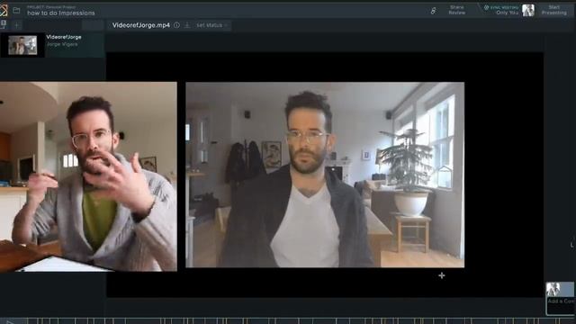576x324 pixels.
Task: Click the video player viewport
Action: pyautogui.click(x=325, y=175)
